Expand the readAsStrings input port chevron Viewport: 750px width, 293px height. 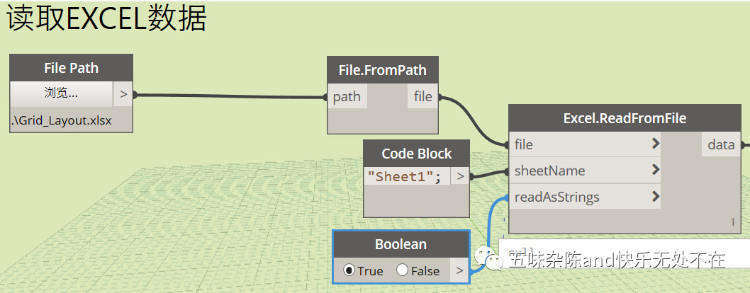655,197
